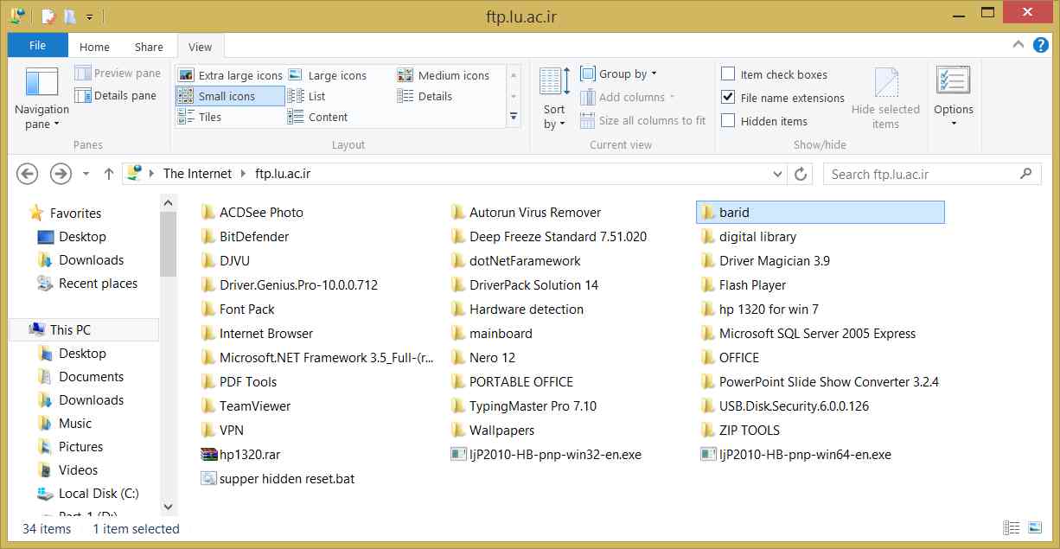Toggle the Details pane
Image resolution: width=1060 pixels, height=549 pixels.
coord(116,96)
